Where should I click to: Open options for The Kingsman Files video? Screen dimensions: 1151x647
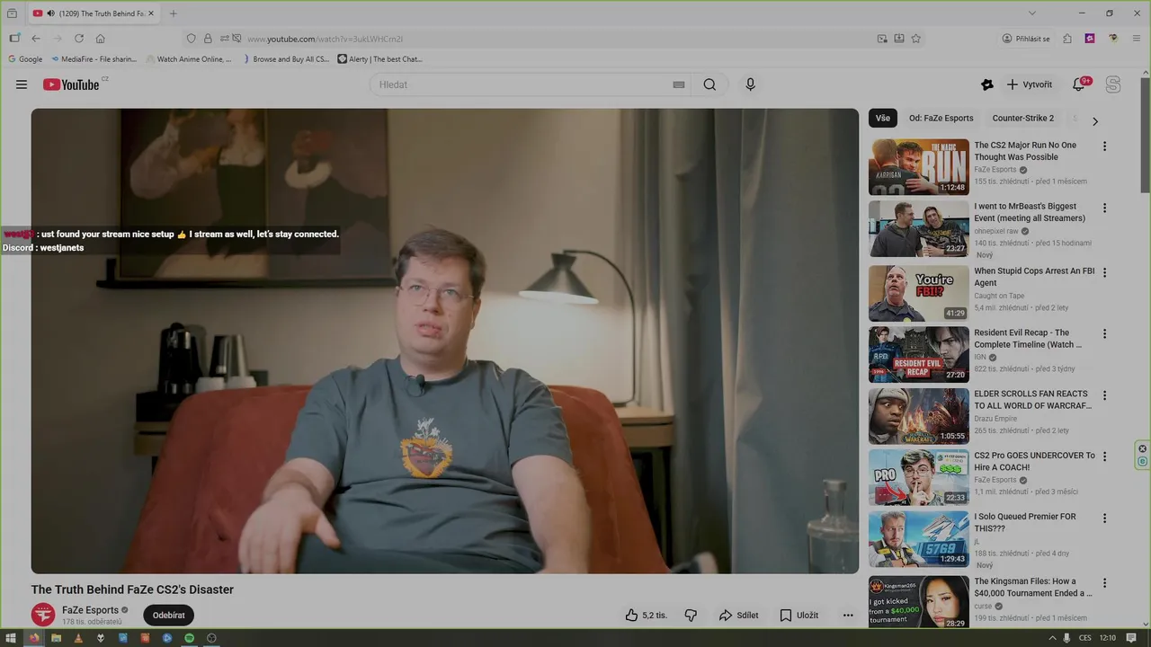tap(1104, 582)
